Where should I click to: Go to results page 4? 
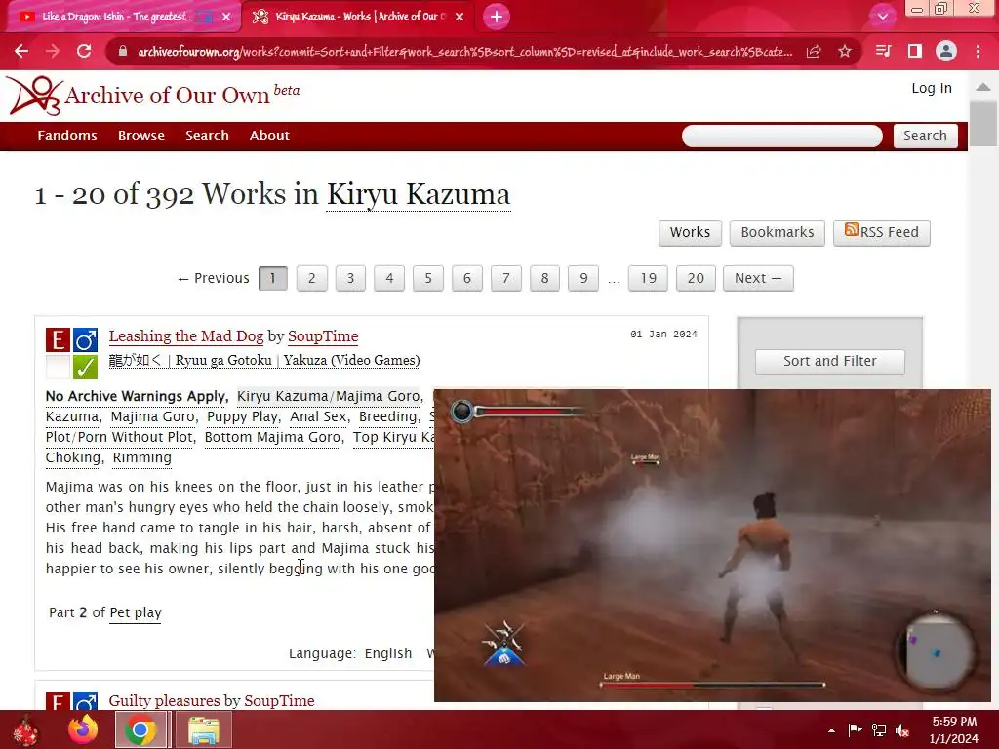389,278
